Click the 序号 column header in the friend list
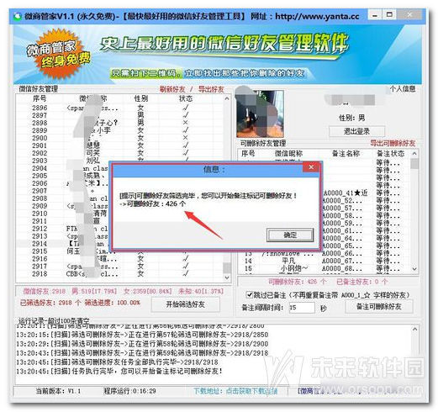 (40, 98)
